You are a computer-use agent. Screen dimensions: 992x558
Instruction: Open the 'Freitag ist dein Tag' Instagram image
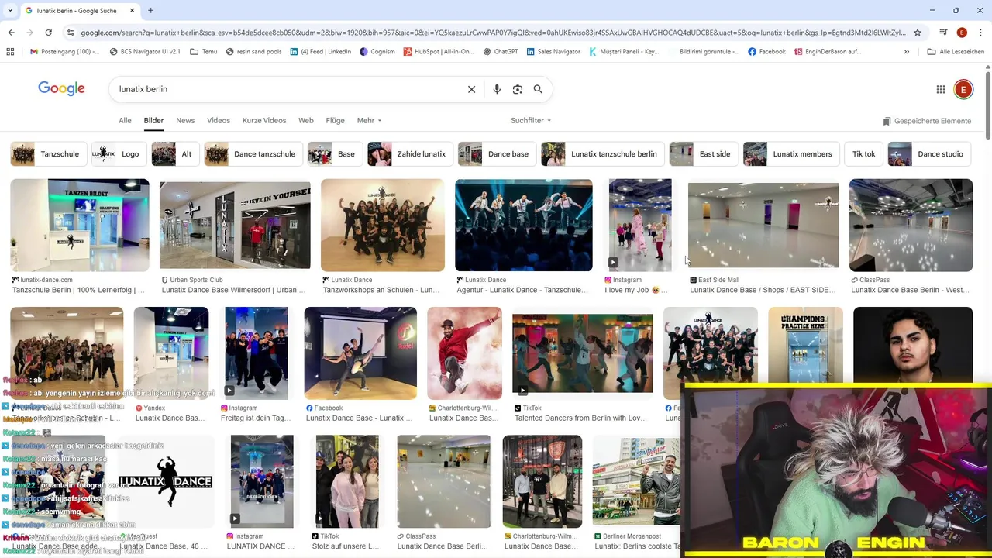pos(257,353)
